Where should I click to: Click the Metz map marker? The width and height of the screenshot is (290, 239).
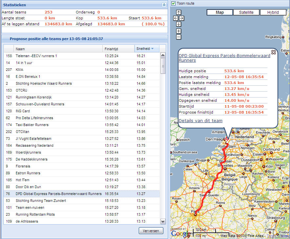coord(252,209)
